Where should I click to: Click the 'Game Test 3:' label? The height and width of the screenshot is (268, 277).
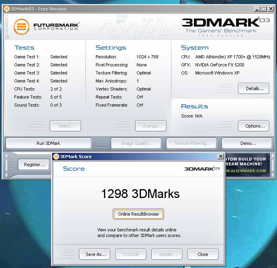pyautogui.click(x=27, y=73)
